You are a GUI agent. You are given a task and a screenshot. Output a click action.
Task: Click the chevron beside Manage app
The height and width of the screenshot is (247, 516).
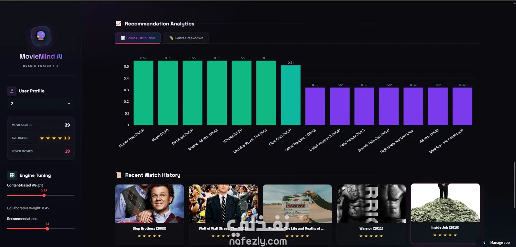pos(484,243)
